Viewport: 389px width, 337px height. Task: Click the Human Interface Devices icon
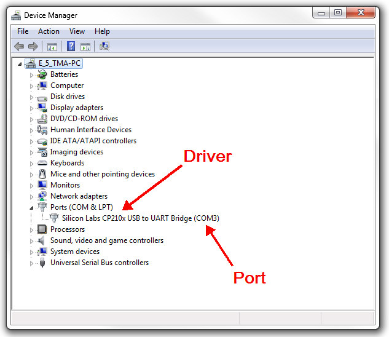[42, 130]
